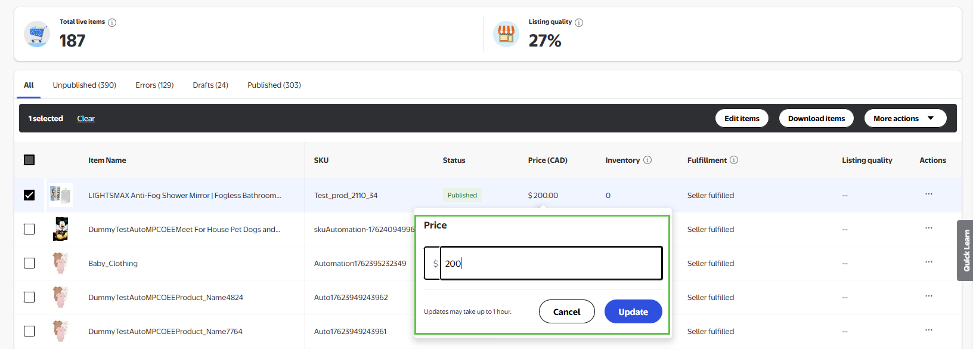The height and width of the screenshot is (349, 973).
Task: Click the Edit items button
Action: [x=742, y=118]
